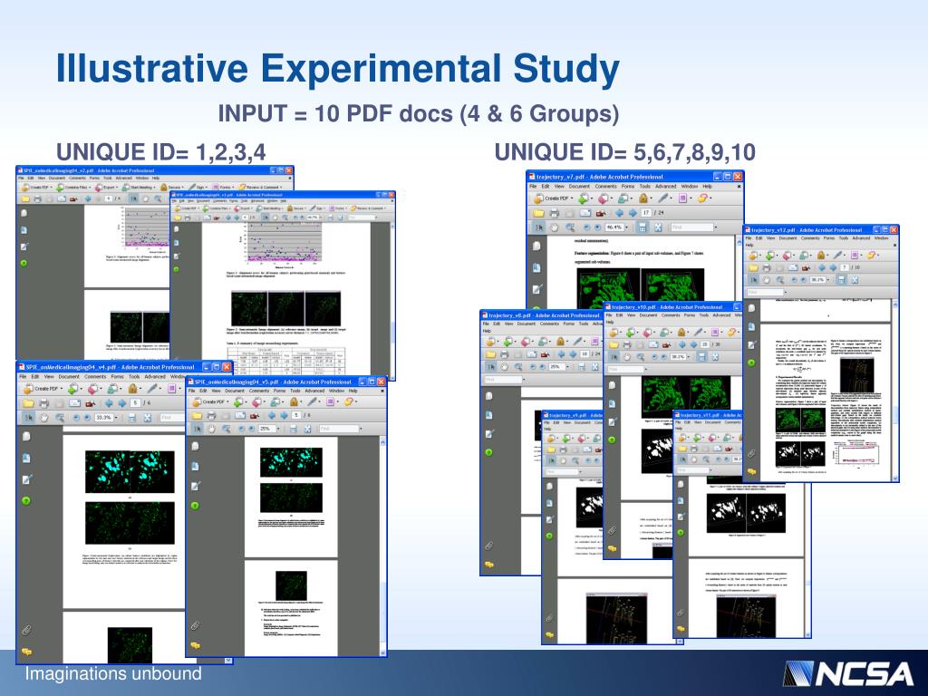Open Bookmarks panel in SPIE v5 window
This screenshot has width=928, height=696.
point(196,466)
